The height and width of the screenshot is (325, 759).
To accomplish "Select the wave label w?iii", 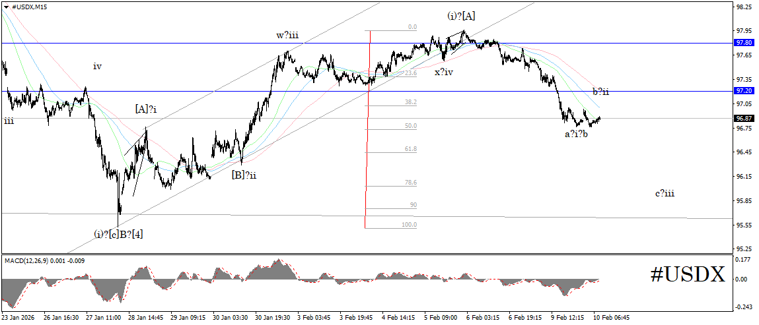I will (287, 35).
